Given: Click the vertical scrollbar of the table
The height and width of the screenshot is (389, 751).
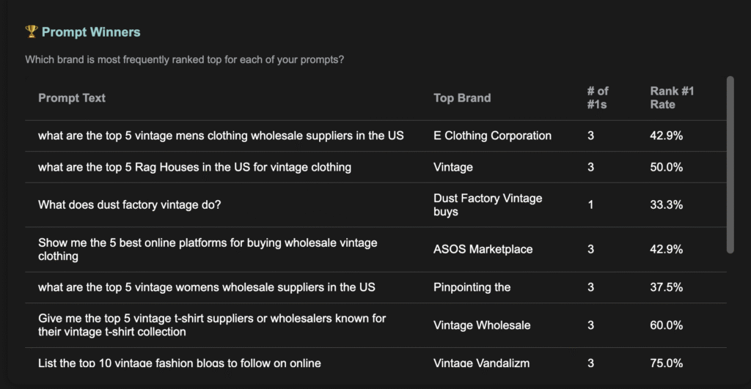Looking at the screenshot, I should click(x=730, y=165).
